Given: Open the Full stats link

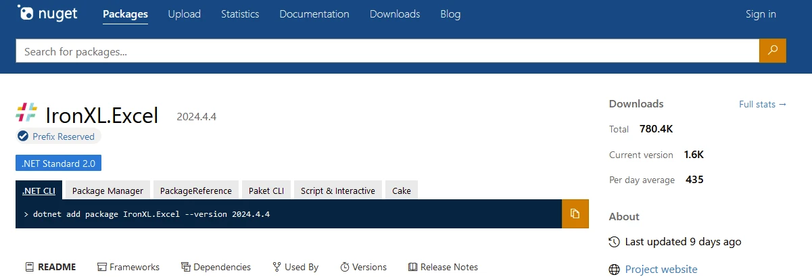Looking at the screenshot, I should click(763, 104).
